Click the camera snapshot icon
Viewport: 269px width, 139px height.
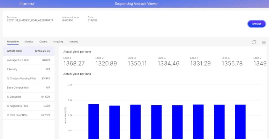(x=264, y=42)
